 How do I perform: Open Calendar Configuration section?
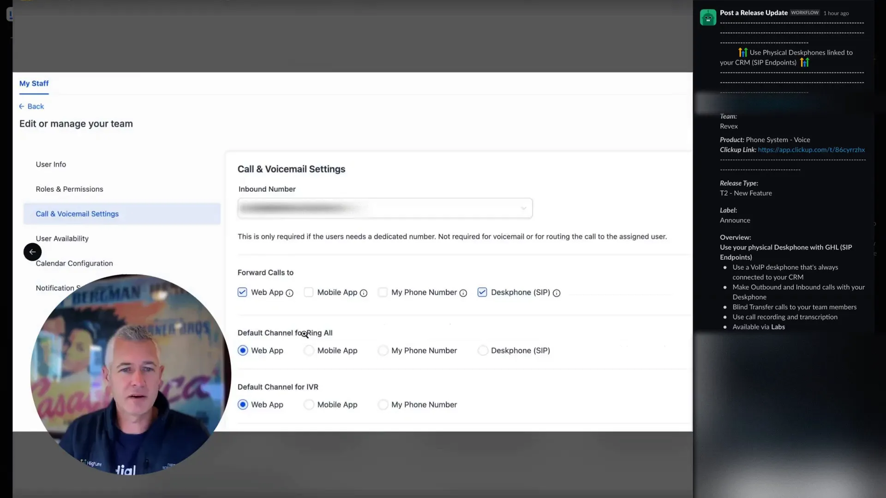[x=74, y=263]
